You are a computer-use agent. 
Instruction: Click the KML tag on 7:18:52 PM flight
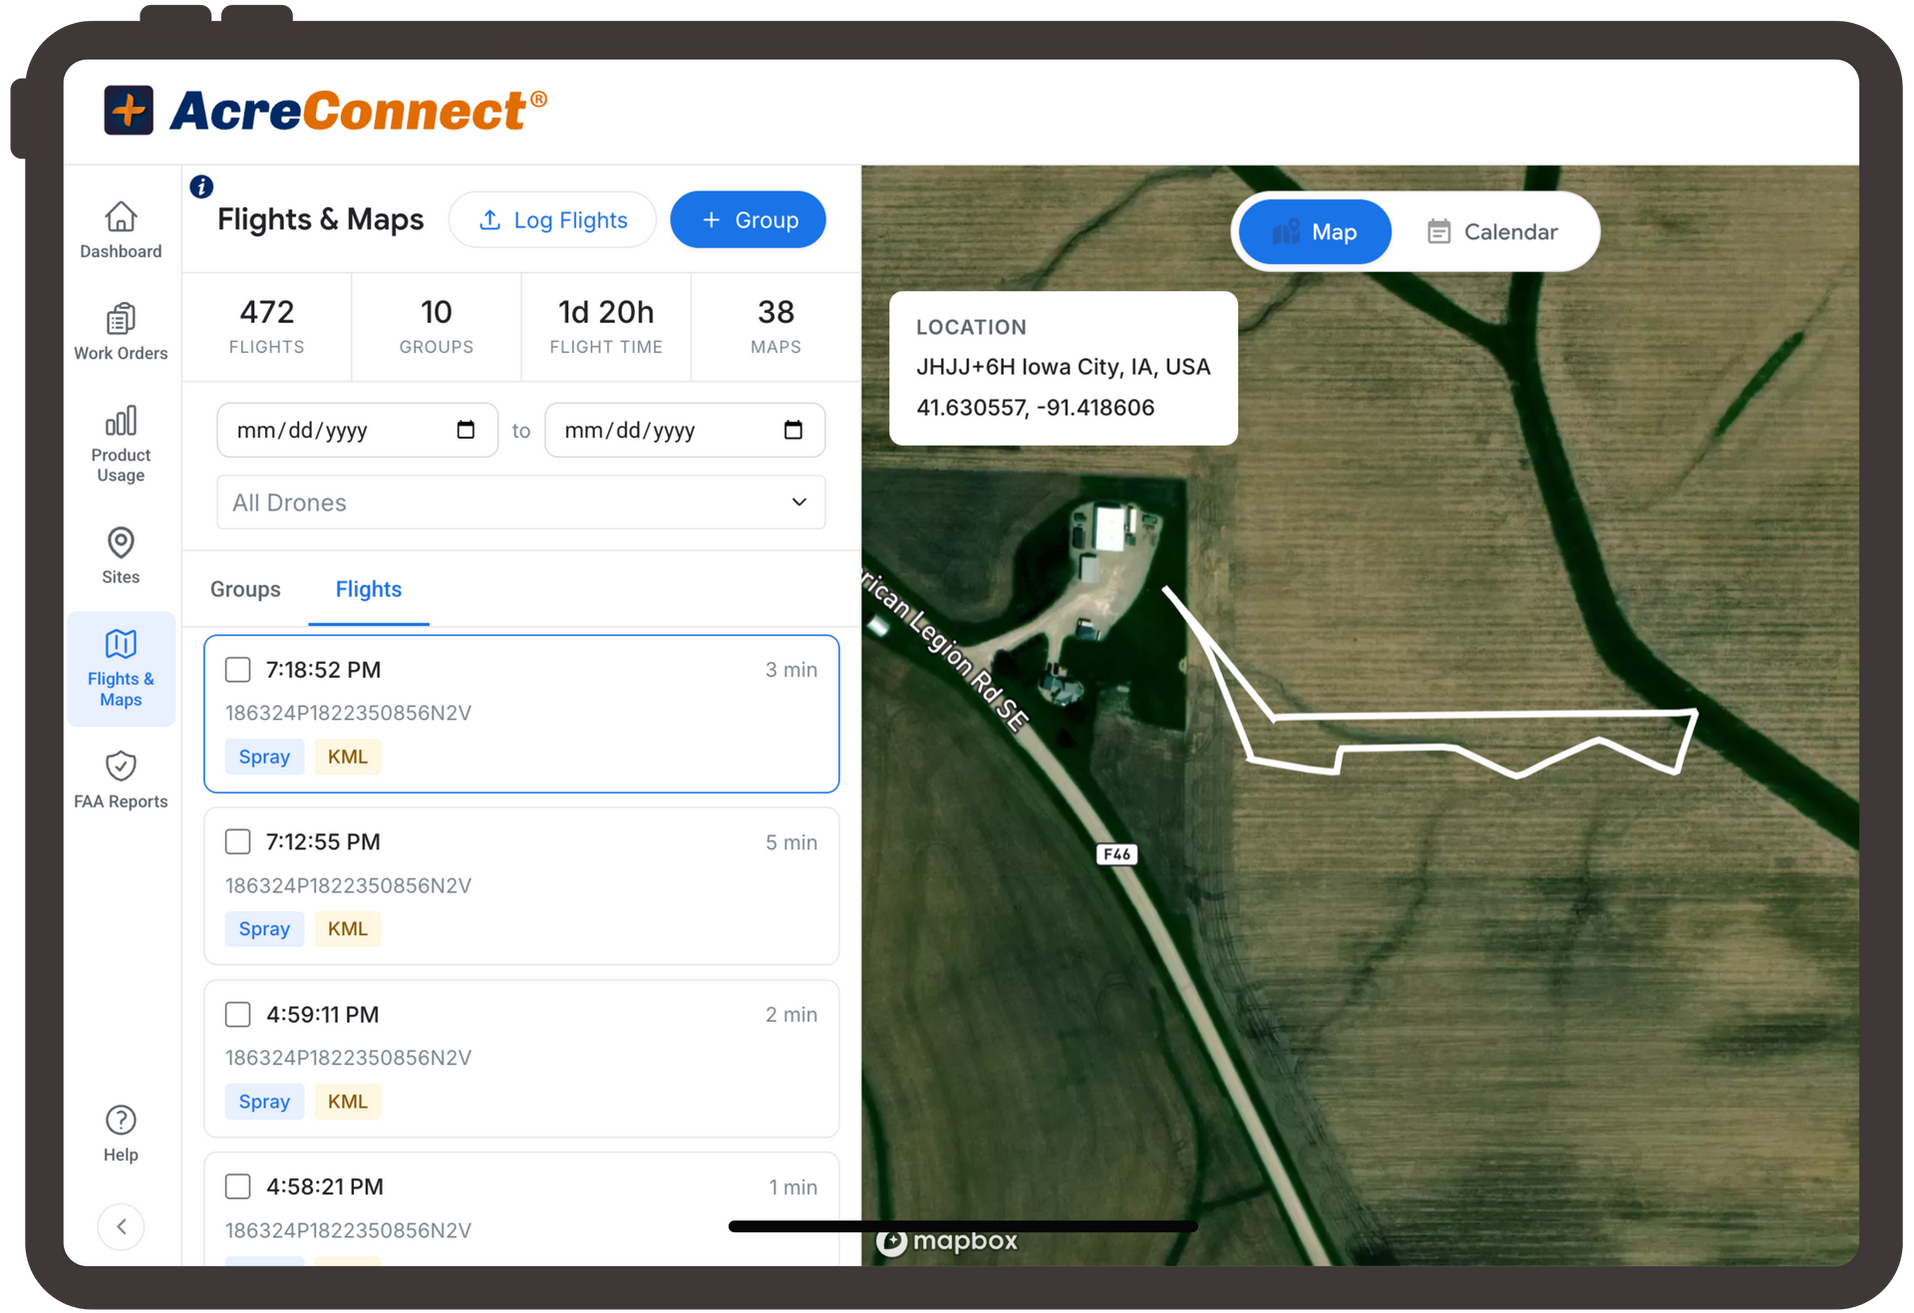348,757
